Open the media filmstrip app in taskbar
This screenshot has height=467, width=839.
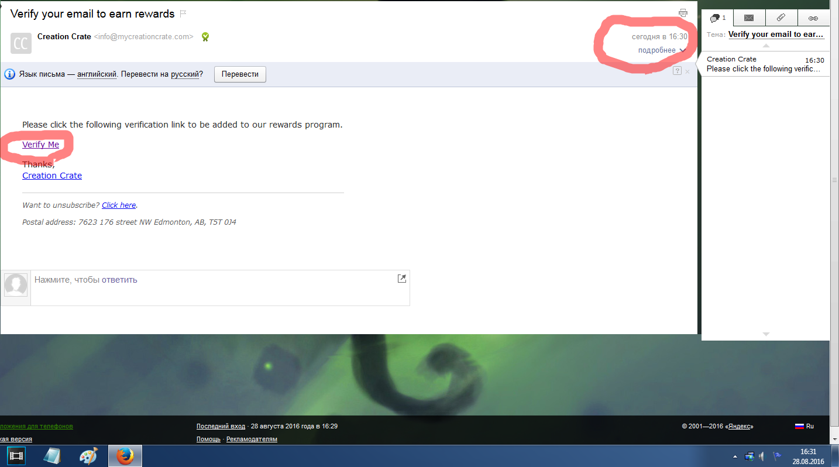point(18,456)
